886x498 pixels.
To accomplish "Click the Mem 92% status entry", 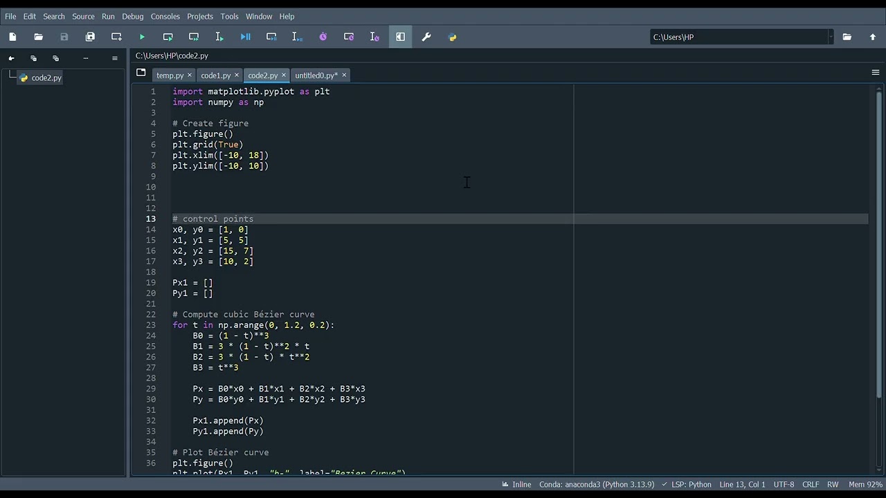I will point(865,485).
